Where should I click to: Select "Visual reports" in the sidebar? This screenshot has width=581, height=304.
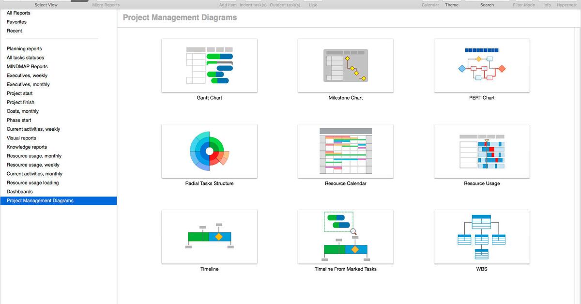coord(21,137)
